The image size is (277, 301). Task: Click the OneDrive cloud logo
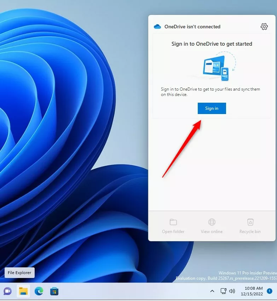tap(157, 27)
